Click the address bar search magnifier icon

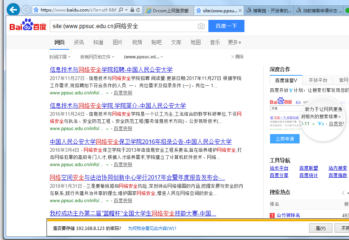pyautogui.click(x=121, y=10)
